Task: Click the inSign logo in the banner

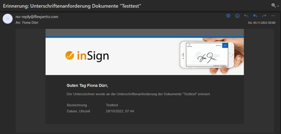Action: pos(87,56)
